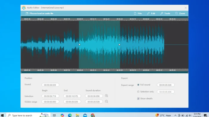Open the Mail app from the taskbar
This screenshot has height=117, width=209.
[x=85, y=115]
